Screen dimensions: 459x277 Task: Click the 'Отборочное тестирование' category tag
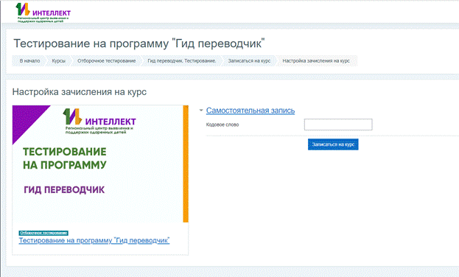coord(43,233)
